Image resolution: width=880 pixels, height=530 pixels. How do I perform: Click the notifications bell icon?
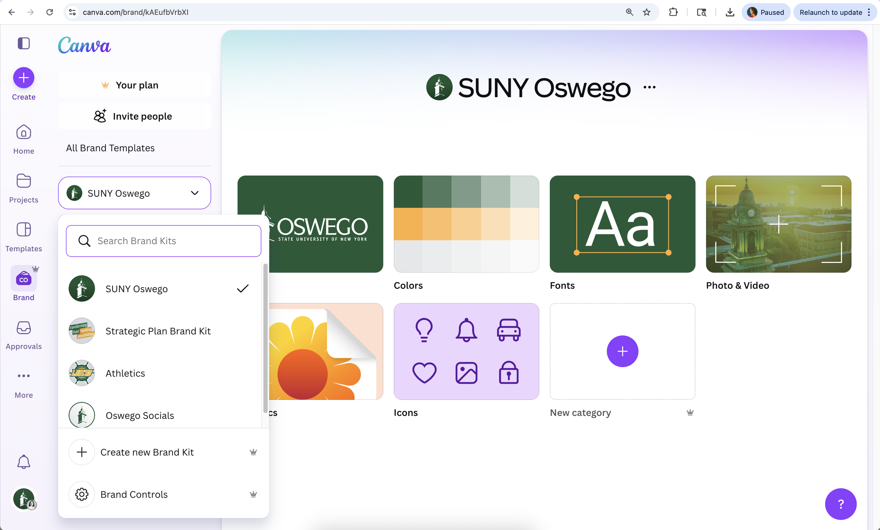(24, 461)
